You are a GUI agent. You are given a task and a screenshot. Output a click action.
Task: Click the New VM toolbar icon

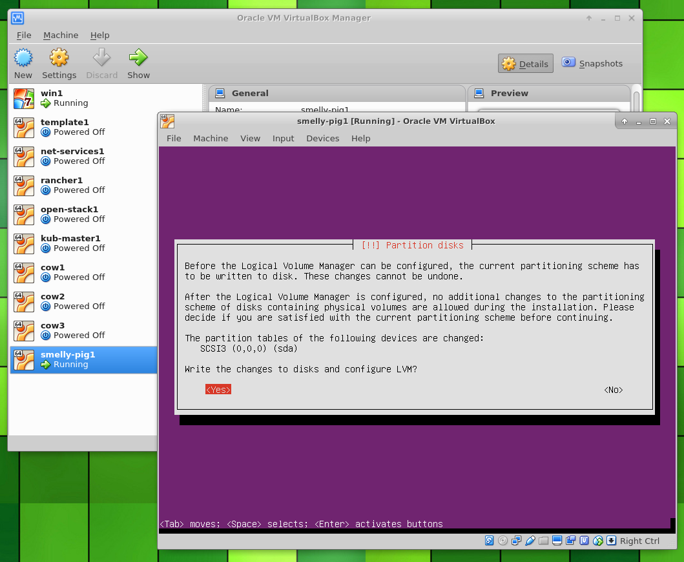[x=23, y=57]
